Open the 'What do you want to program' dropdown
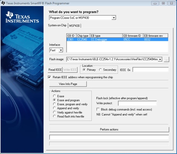The image size is (177, 154). click(113, 18)
